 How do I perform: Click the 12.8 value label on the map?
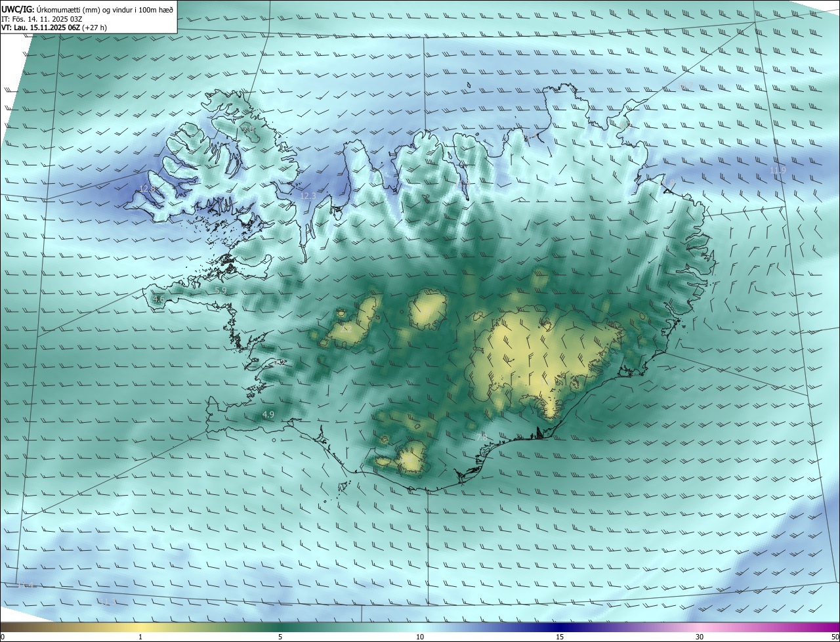[148, 189]
